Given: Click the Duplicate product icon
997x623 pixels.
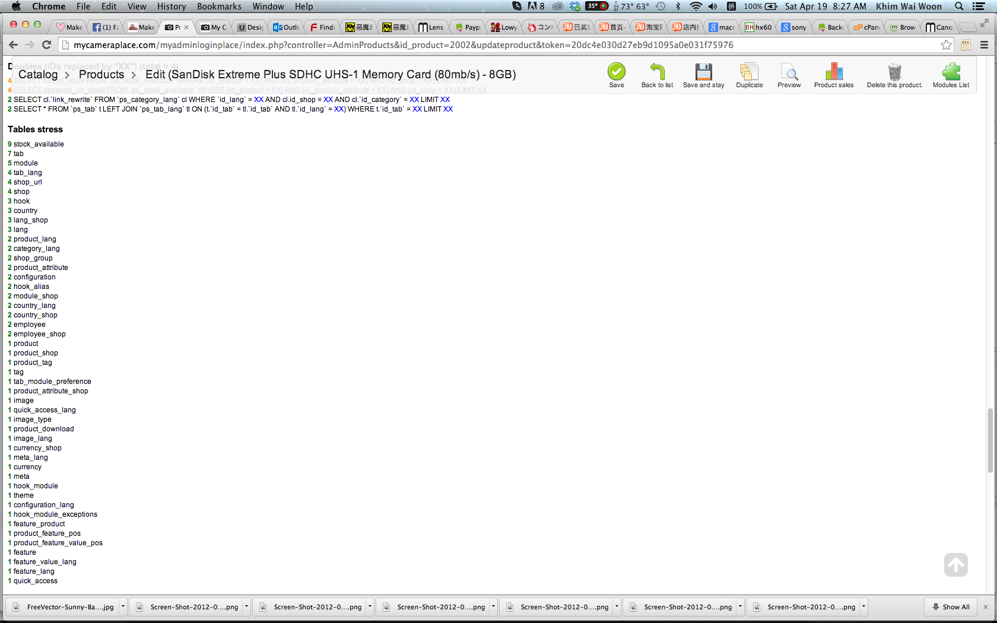Looking at the screenshot, I should 749,71.
